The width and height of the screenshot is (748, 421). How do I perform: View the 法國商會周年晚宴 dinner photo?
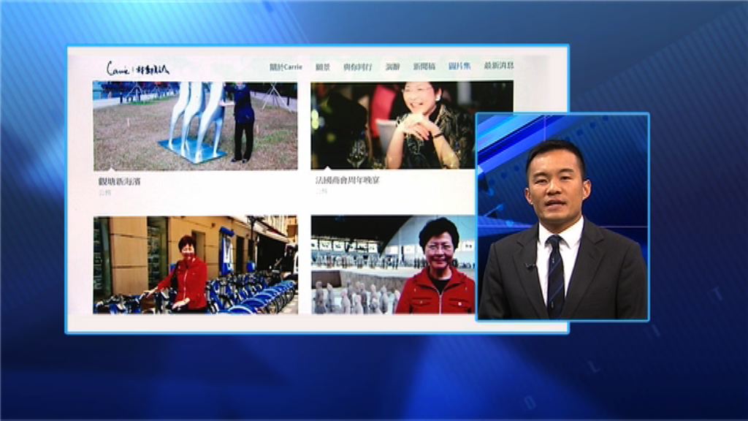(411, 125)
